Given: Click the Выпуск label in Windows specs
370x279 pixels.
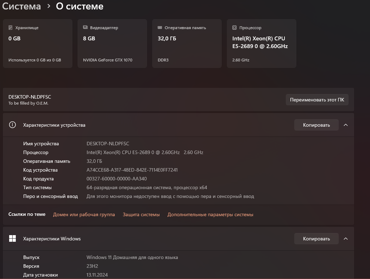Looking at the screenshot, I should tap(31, 257).
